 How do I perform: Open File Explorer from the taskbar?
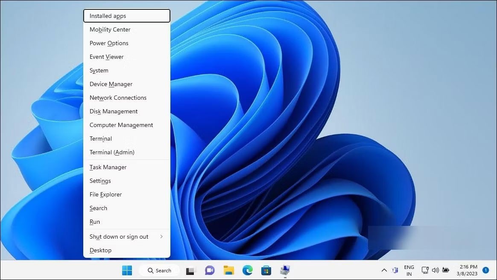tap(229, 270)
